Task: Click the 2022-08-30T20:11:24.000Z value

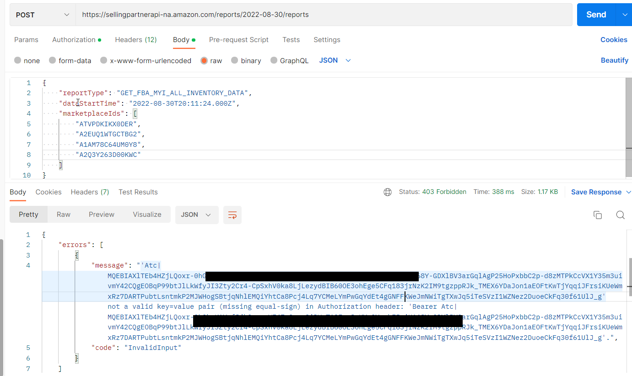Action: click(183, 103)
